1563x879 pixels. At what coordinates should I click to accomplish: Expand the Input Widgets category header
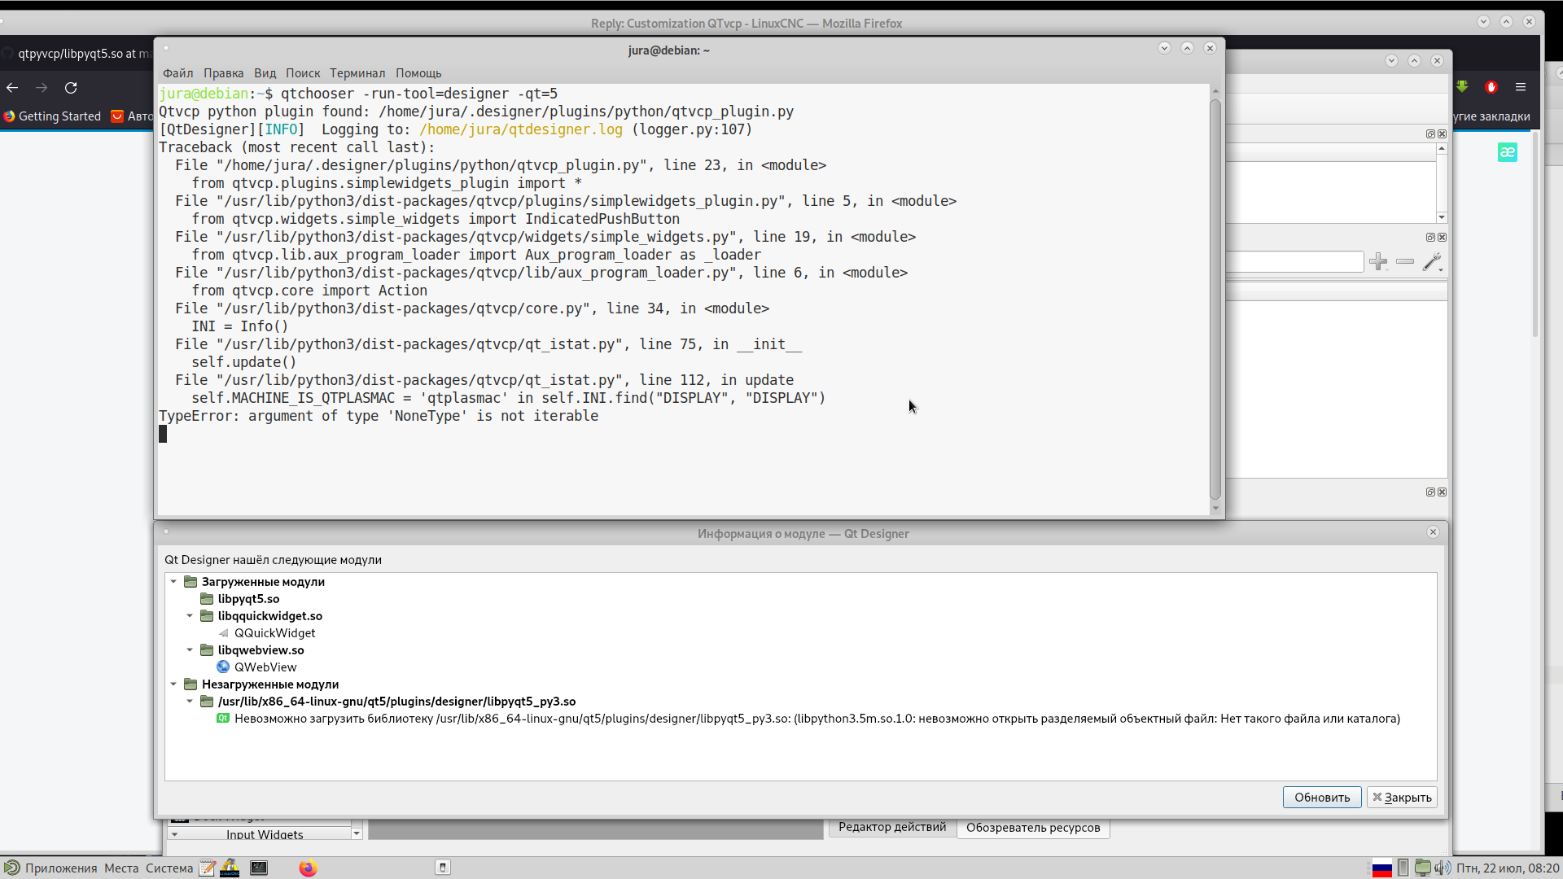[260, 834]
